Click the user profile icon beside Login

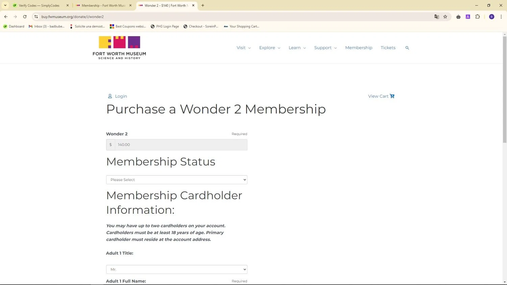tap(110, 96)
